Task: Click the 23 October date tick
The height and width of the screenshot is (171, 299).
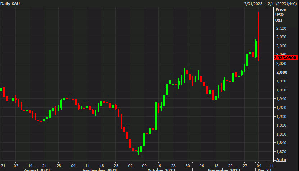Action: pos(173,166)
